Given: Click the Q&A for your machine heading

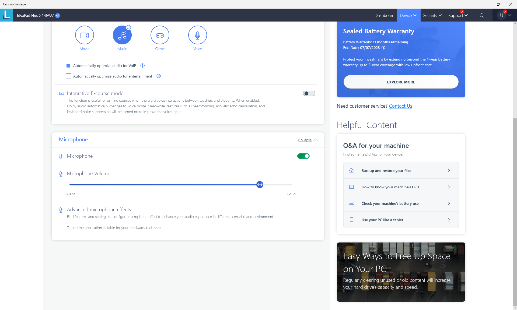Looking at the screenshot, I should [376, 146].
